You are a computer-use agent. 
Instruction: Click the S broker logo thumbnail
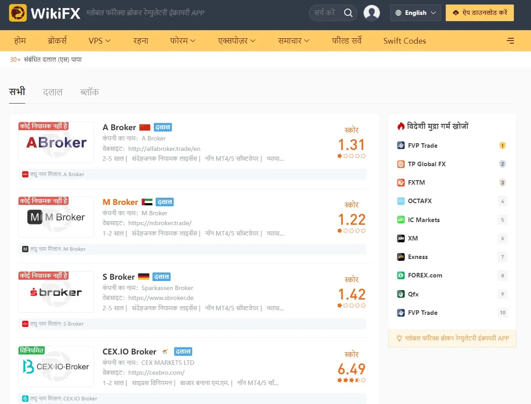[56, 292]
